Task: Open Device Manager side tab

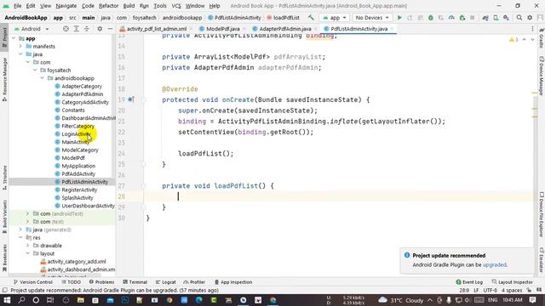Action: tap(542, 76)
